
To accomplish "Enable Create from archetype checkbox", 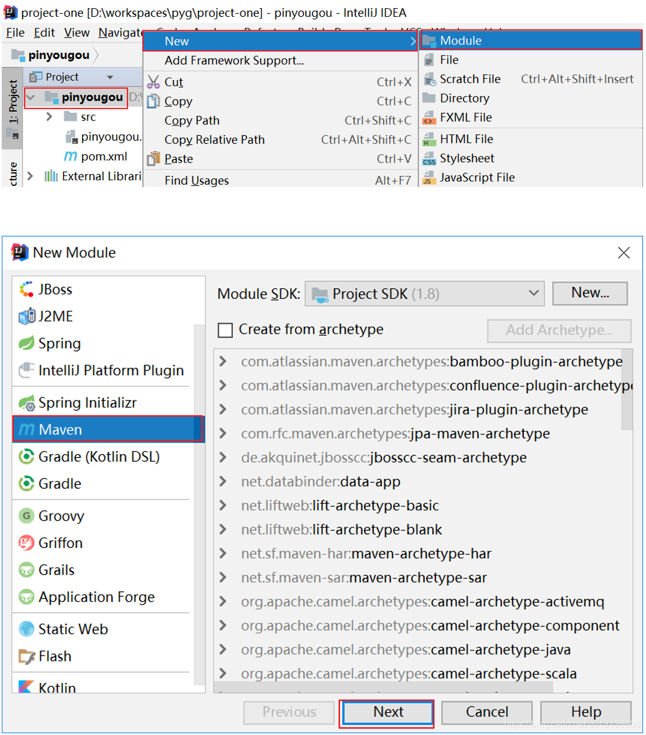I will point(225,330).
